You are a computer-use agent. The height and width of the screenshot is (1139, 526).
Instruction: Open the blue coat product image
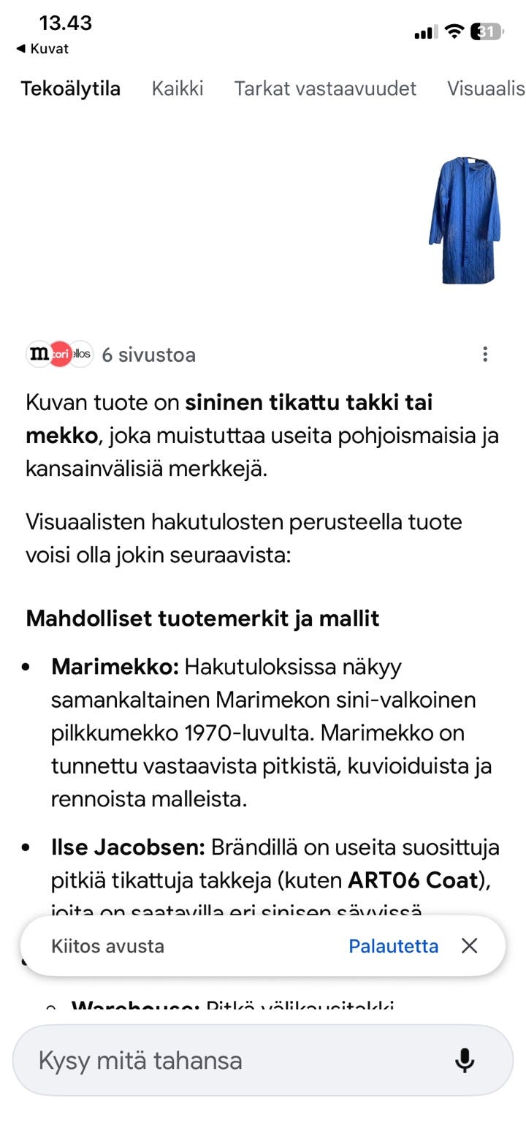click(465, 219)
